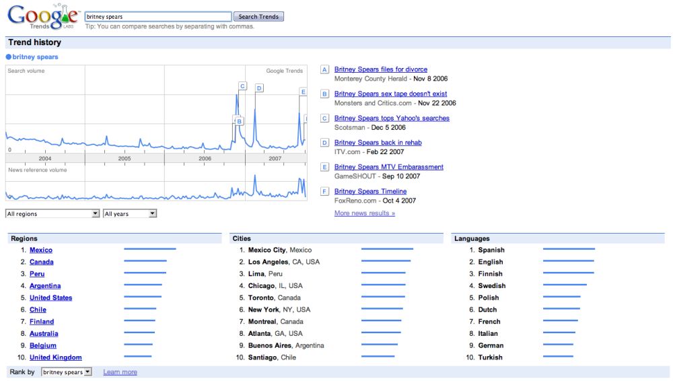The image size is (673, 381).
Task: Click the Spanish language row
Action: click(x=491, y=250)
